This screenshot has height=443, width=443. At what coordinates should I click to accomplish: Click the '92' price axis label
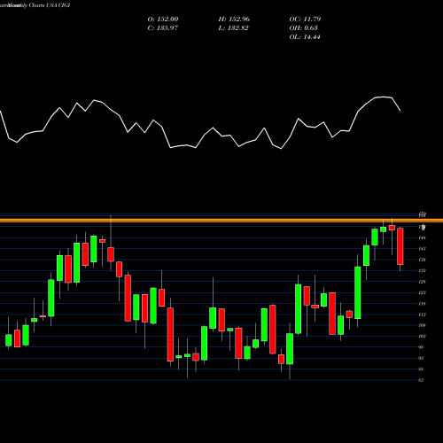click(x=421, y=358)
